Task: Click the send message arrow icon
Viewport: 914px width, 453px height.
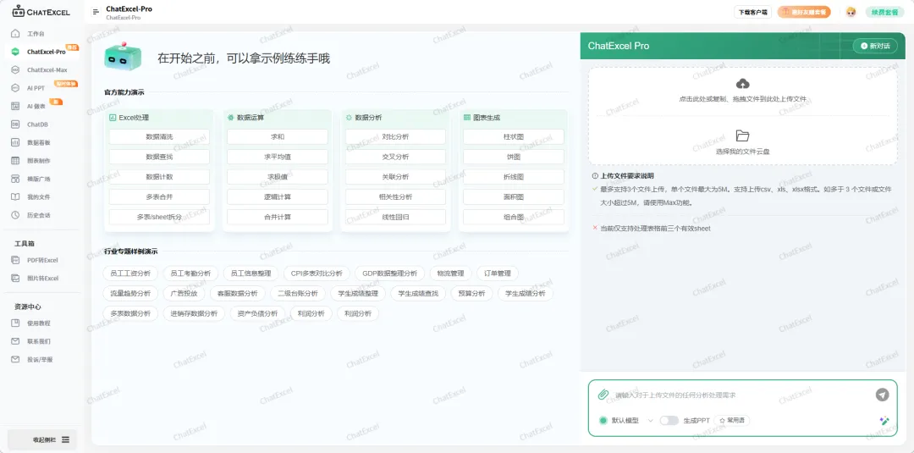Action: pos(883,395)
